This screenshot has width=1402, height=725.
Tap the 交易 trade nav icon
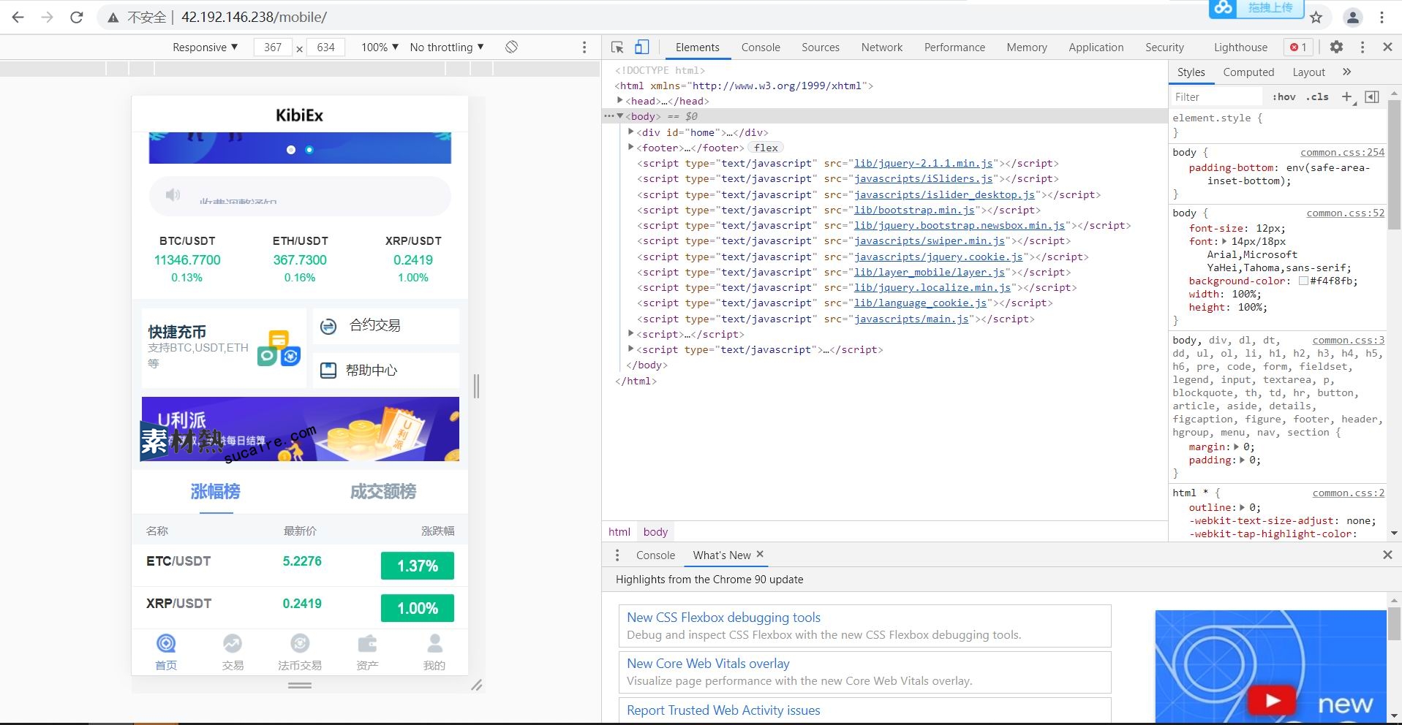pyautogui.click(x=233, y=644)
